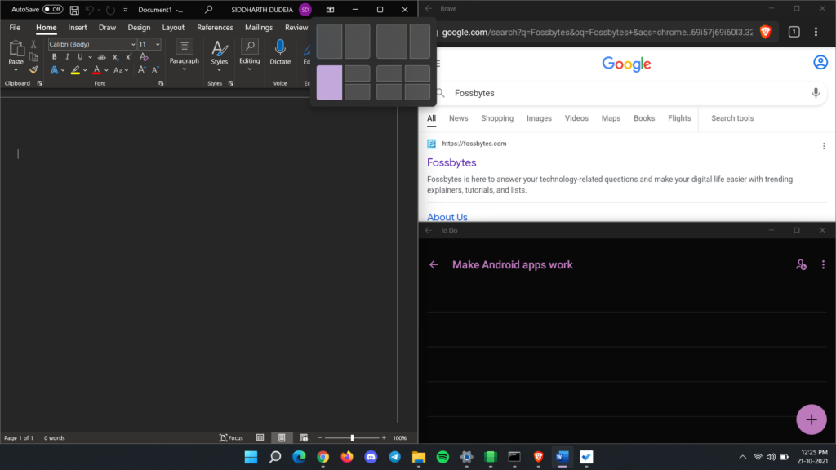
Task: Go back using the arrow beside Make Android apps work
Action: tap(434, 265)
